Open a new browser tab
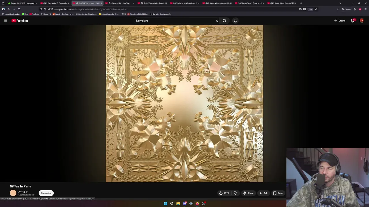The image size is (369, 207). (x=301, y=3)
